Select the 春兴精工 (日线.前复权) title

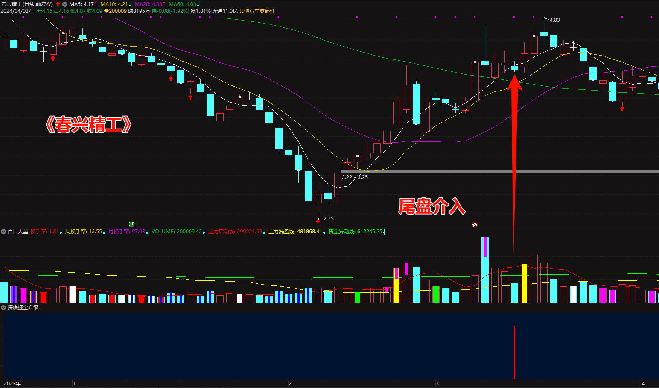(x=27, y=4)
